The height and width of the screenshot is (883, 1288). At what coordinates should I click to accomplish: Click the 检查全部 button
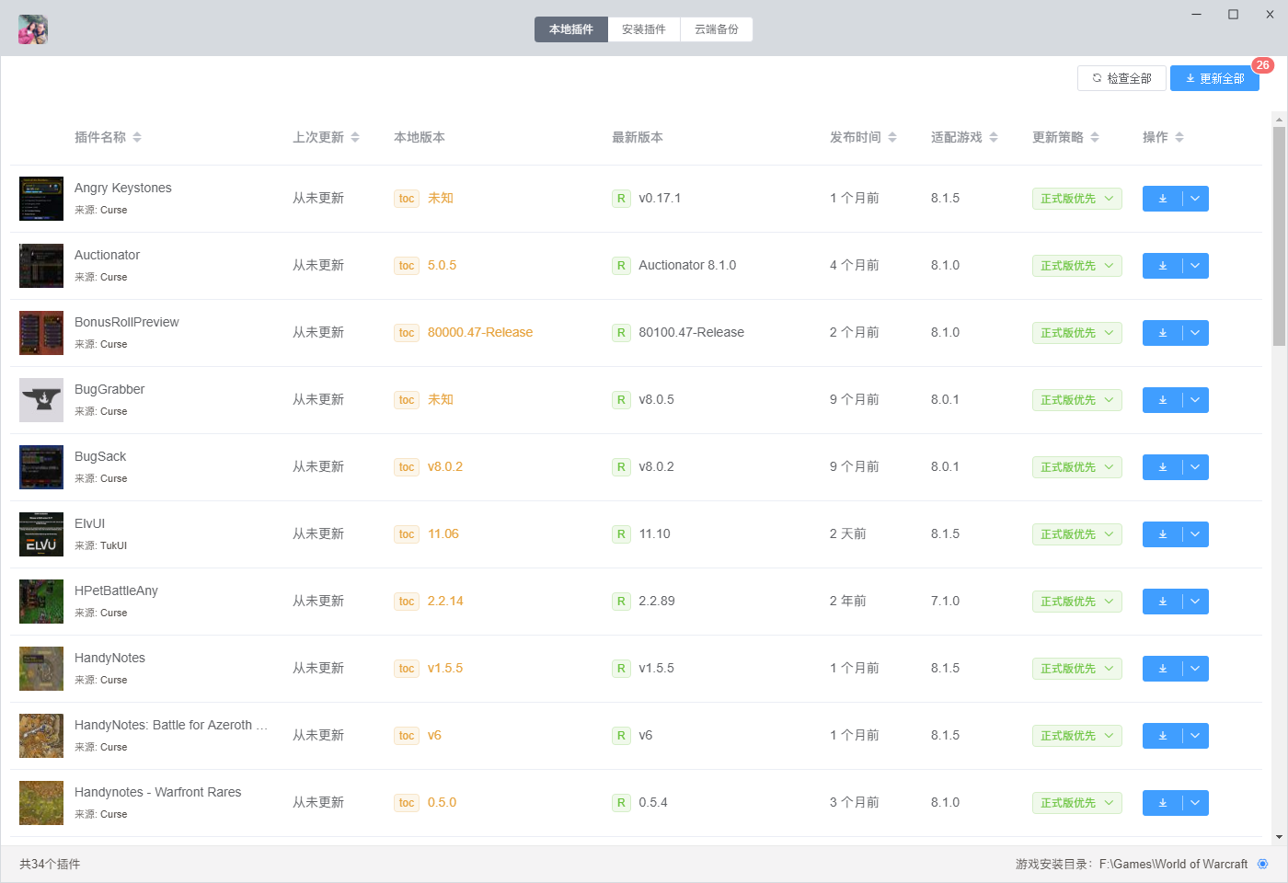[x=1121, y=78]
